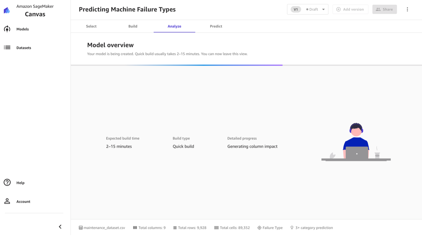
Task: Open the three-dot more options menu
Action: (407, 9)
